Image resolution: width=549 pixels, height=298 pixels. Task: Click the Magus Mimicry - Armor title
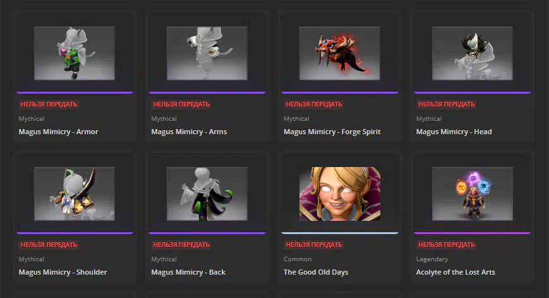coord(58,132)
